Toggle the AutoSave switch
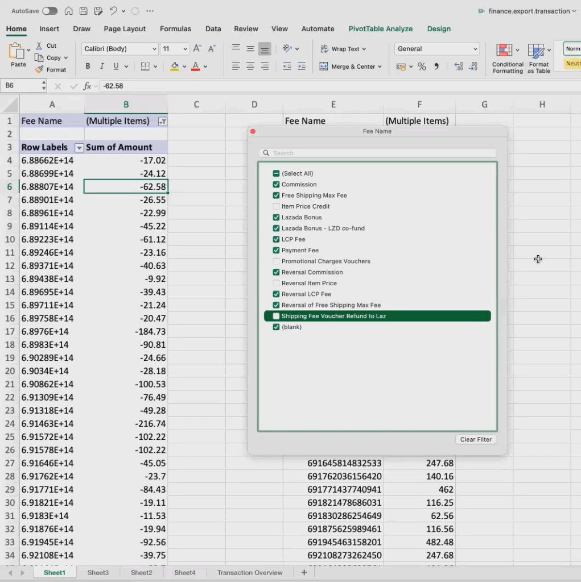Screen dimensions: 581x582 tap(50, 11)
